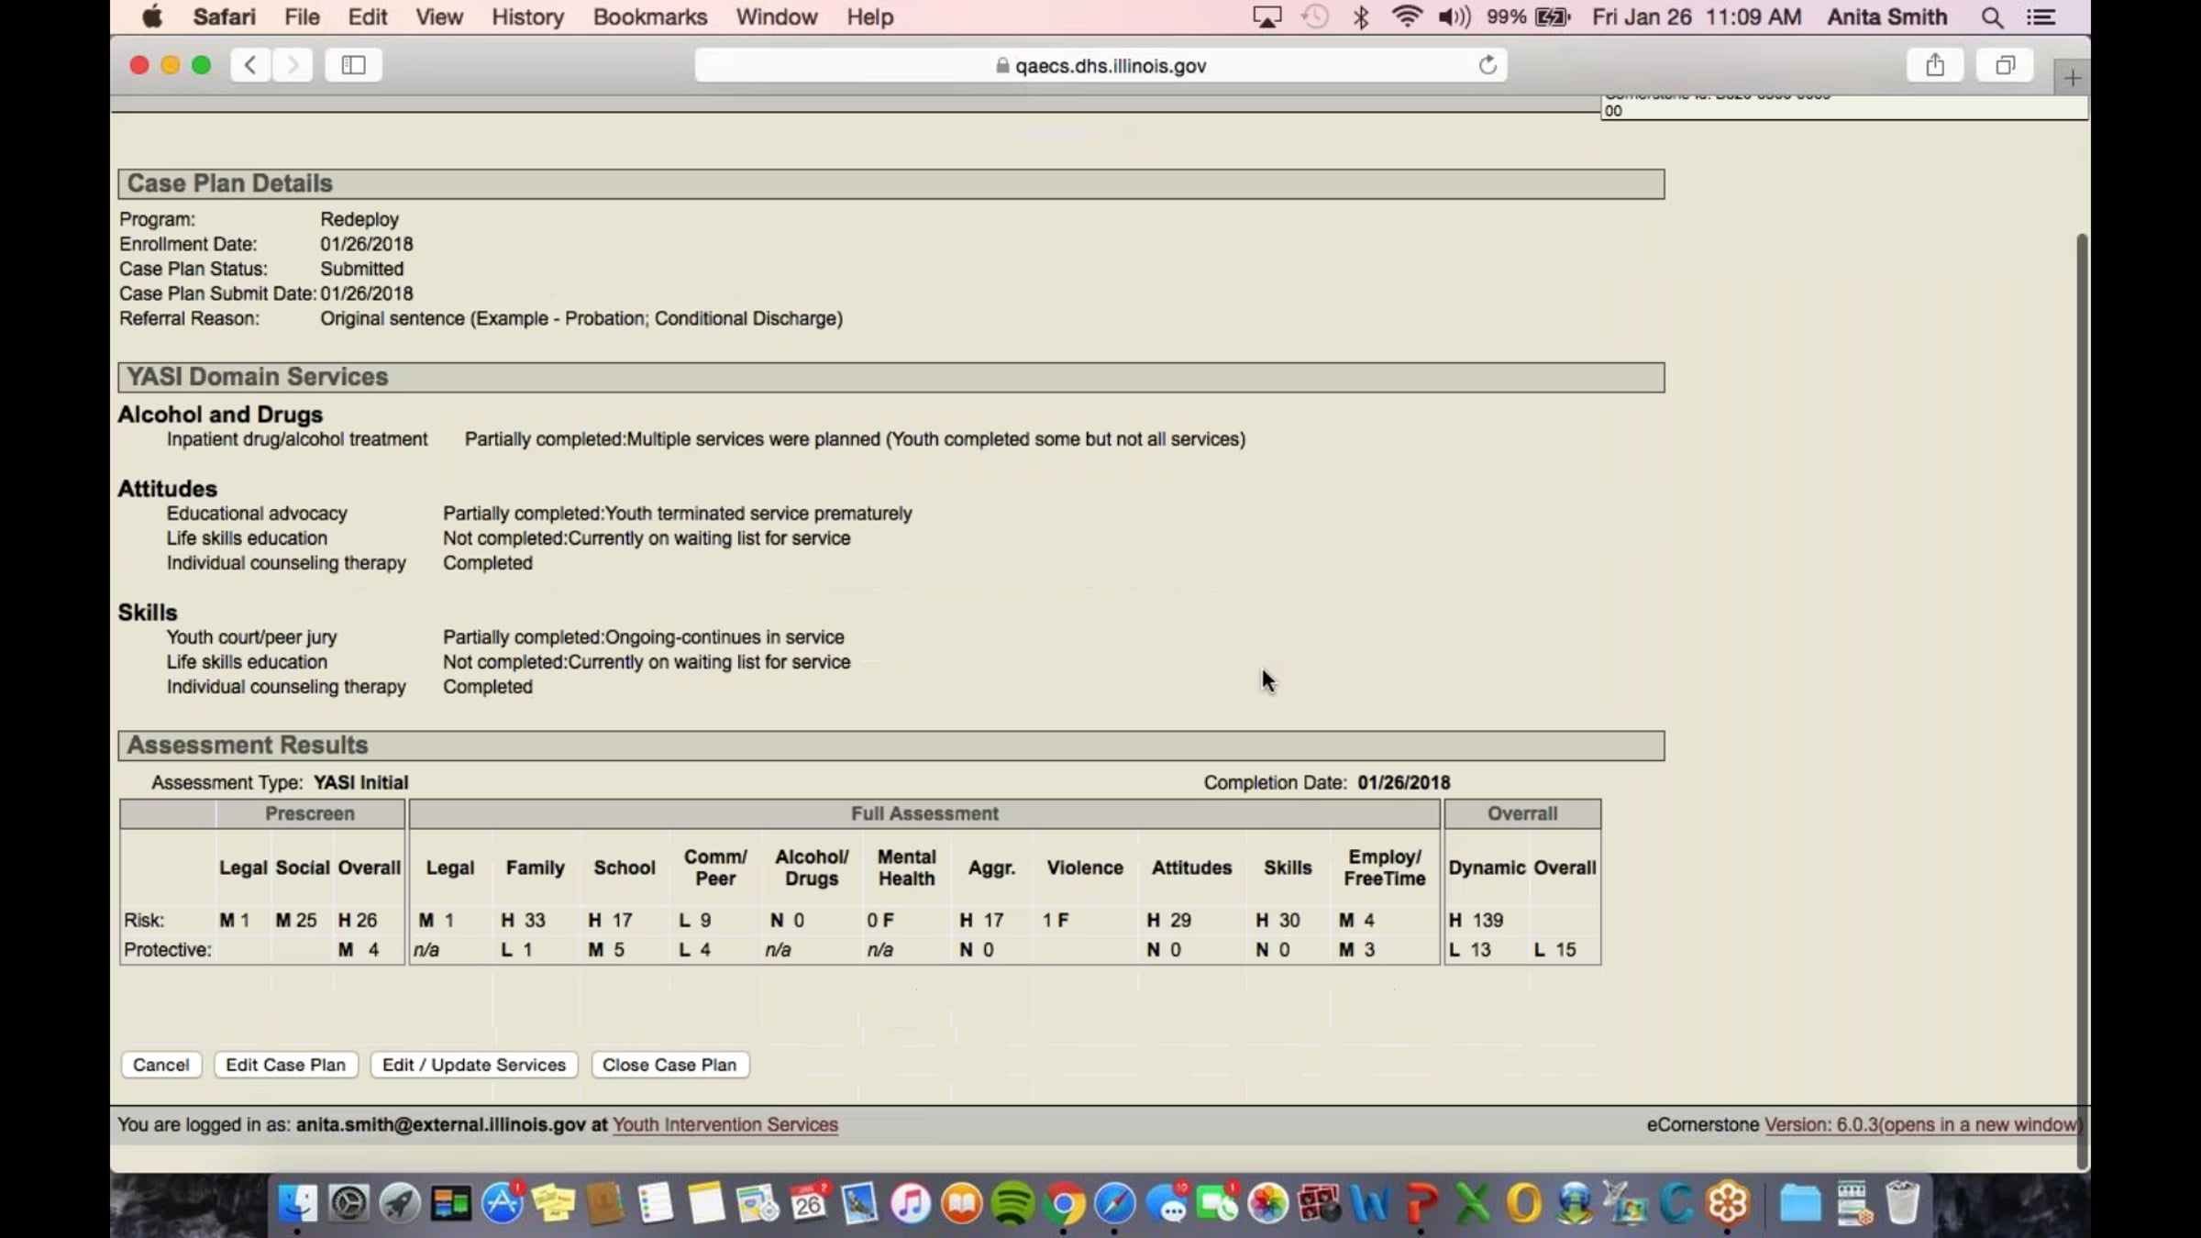Open Spotlight search
The image size is (2201, 1238).
[1991, 17]
